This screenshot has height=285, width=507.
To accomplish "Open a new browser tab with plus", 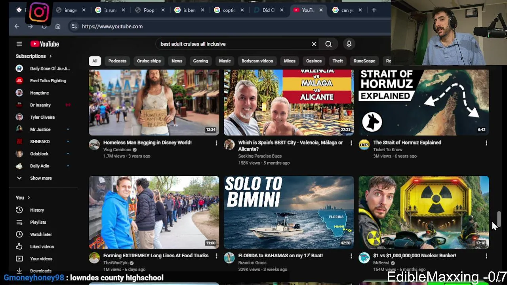I will point(374,10).
